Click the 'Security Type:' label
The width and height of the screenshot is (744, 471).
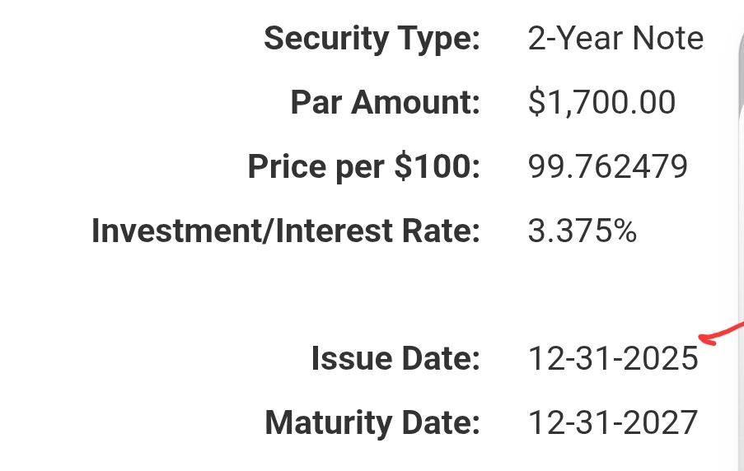(x=372, y=39)
